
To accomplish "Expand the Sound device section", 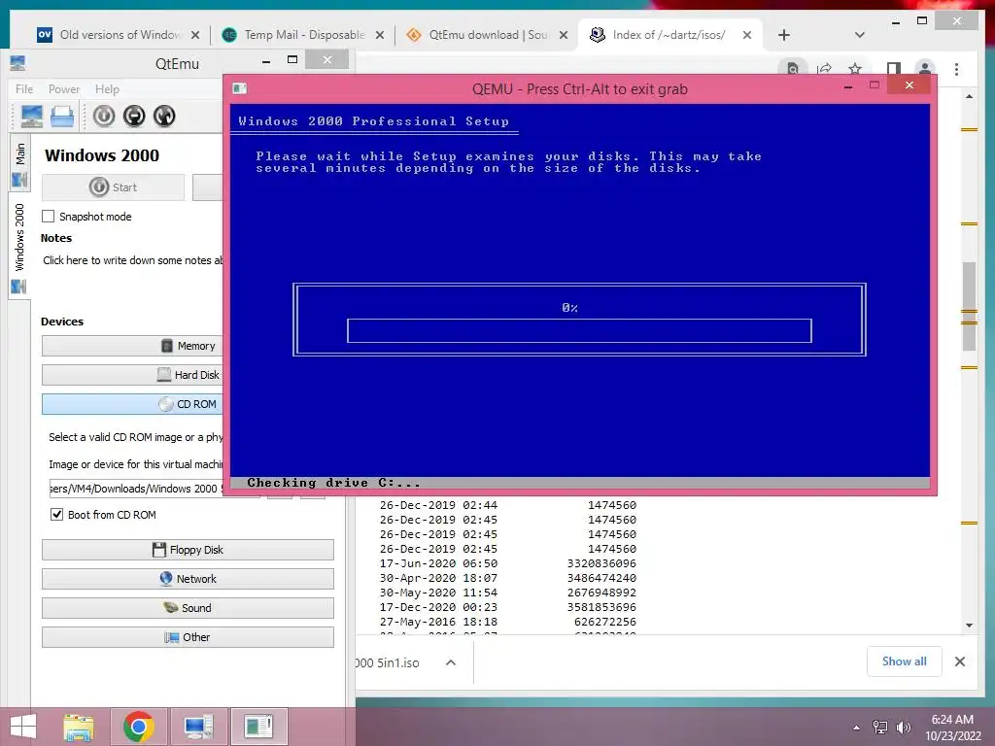I will click(x=188, y=608).
